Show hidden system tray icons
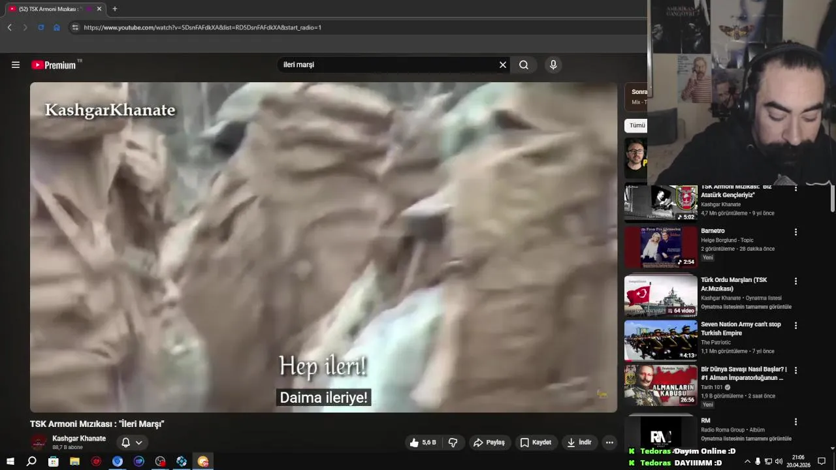The width and height of the screenshot is (836, 470). click(747, 462)
